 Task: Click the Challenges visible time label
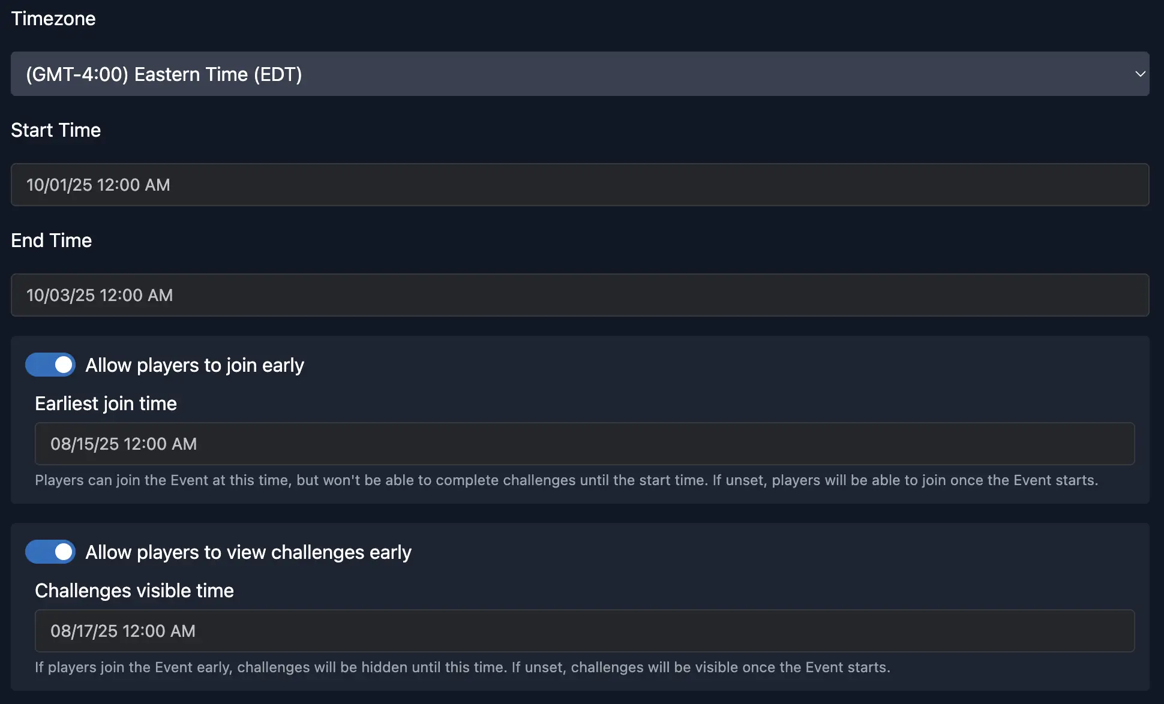pyautogui.click(x=134, y=591)
